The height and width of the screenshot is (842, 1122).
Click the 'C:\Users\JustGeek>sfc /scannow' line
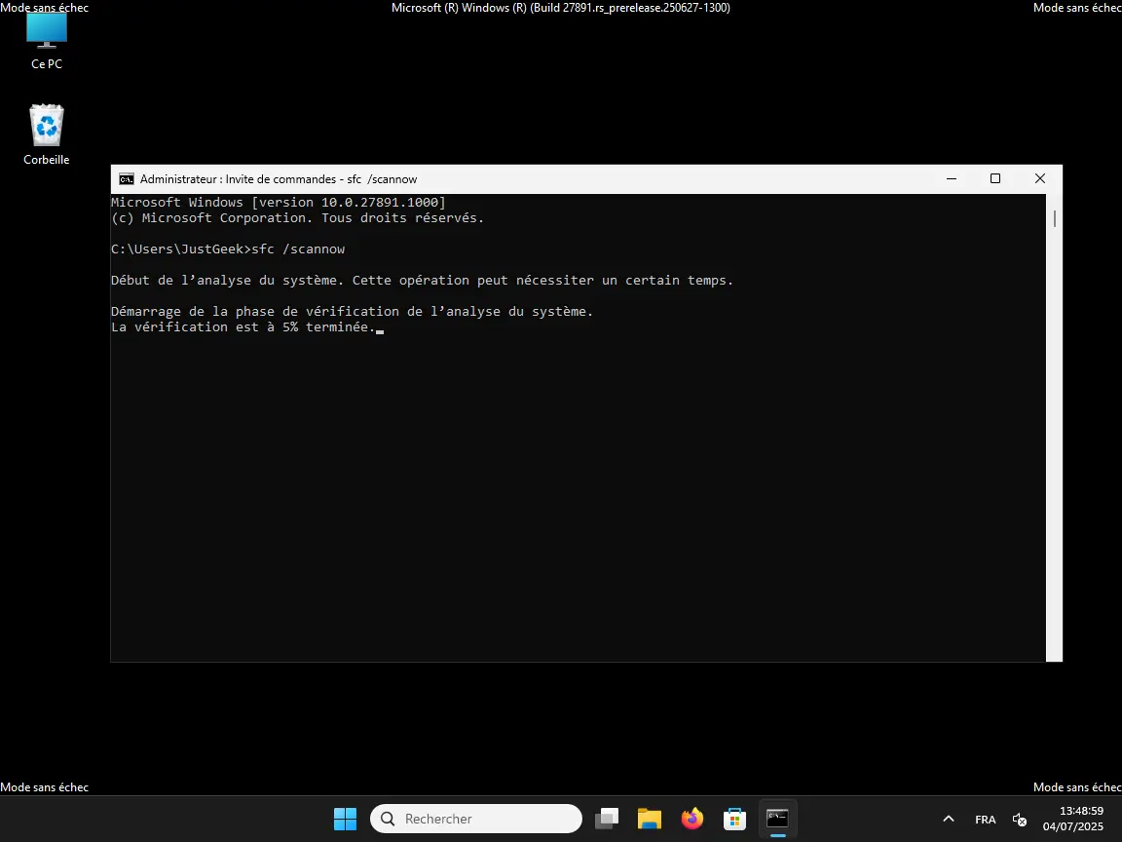(228, 249)
